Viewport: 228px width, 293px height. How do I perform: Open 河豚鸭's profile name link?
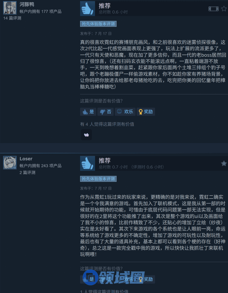pyautogui.click(x=27, y=4)
